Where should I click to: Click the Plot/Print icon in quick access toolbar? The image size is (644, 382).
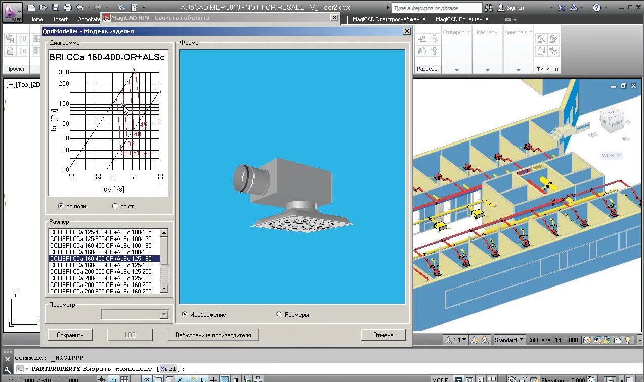(x=68, y=8)
